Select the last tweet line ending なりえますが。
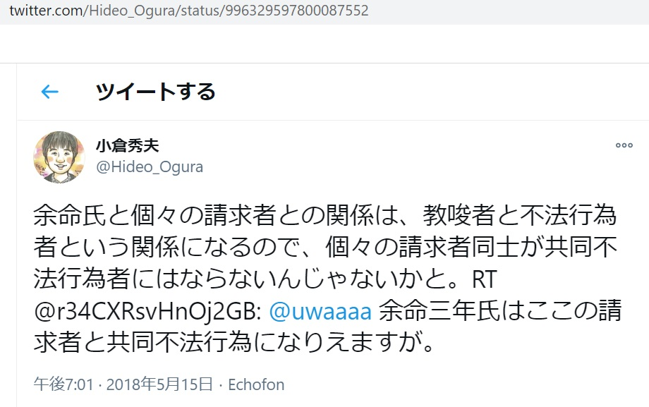 click(234, 343)
